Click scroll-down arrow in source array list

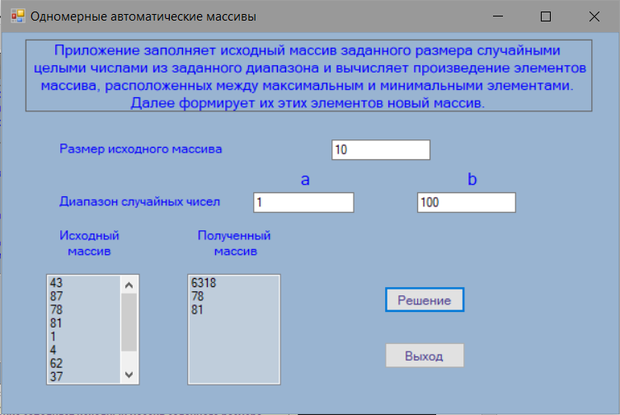[x=129, y=375]
